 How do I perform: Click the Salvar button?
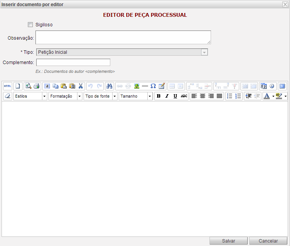[x=229, y=241]
